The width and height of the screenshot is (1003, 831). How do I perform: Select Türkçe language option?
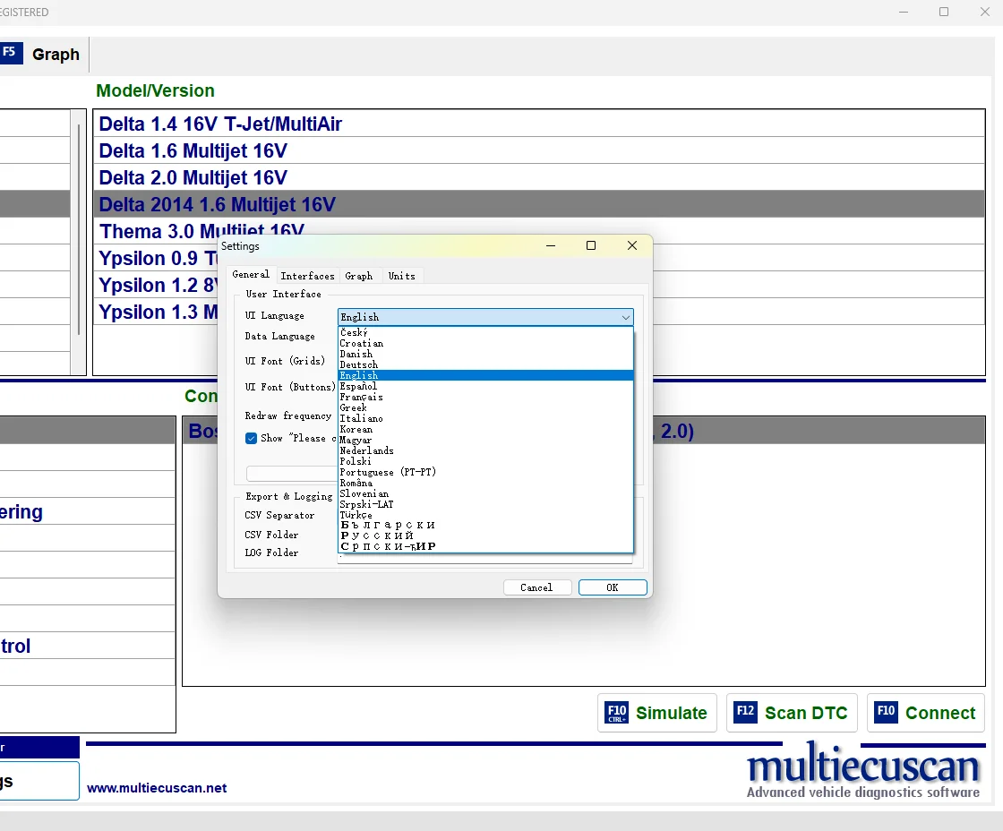(x=485, y=515)
